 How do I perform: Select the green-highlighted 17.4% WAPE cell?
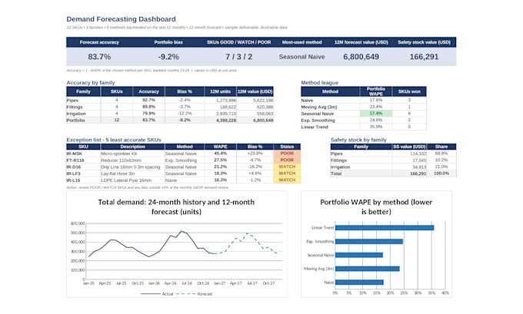coord(376,113)
